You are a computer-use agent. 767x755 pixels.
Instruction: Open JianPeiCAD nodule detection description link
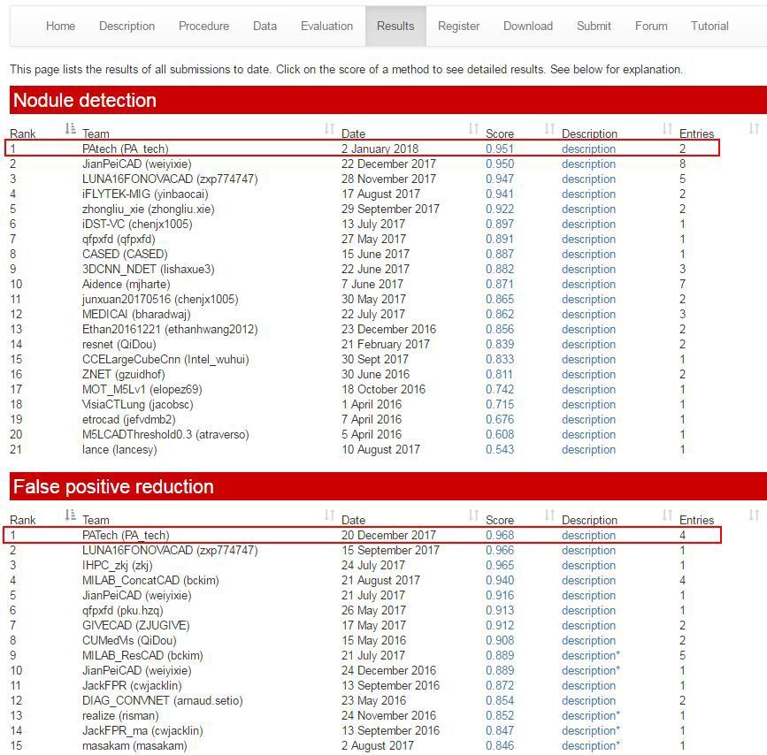588,164
